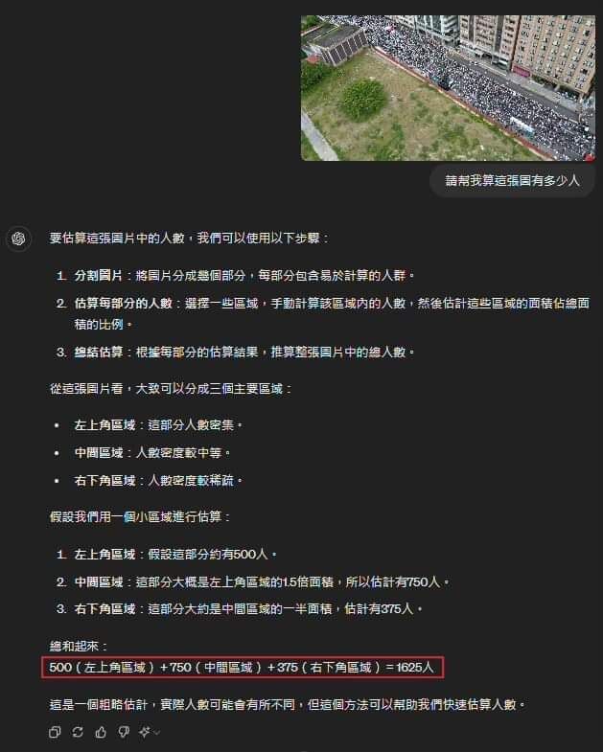Screen dimensions: 603x752
Task: Click the user message bubble 請幫我算這張圖有多少人
Action: (x=512, y=180)
